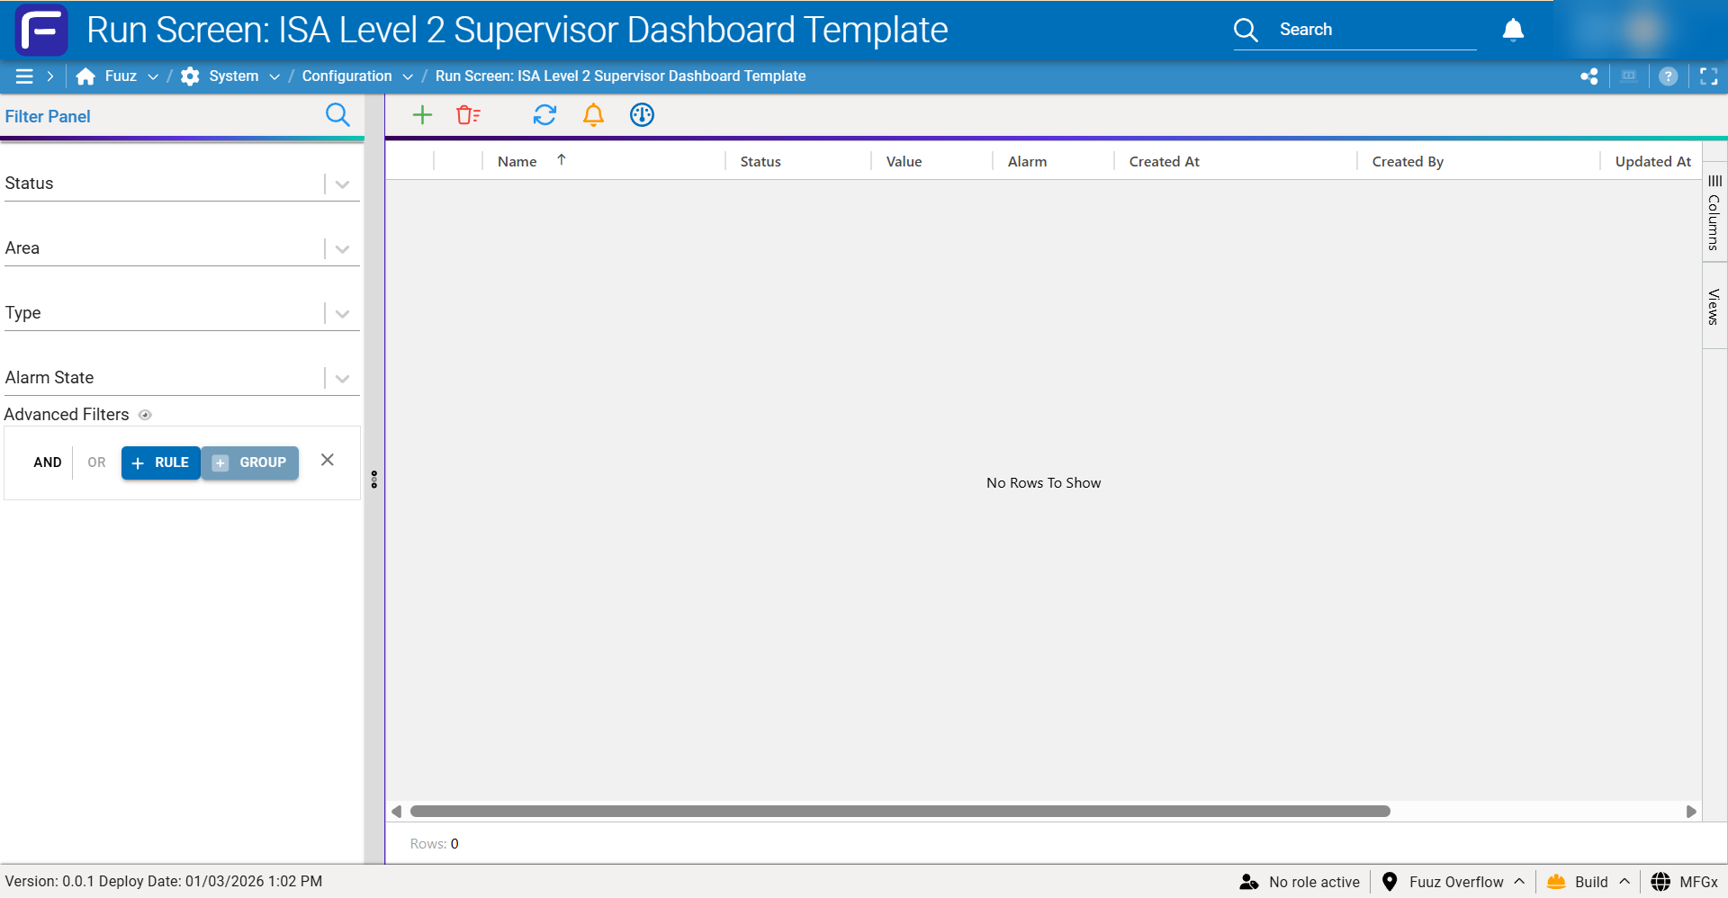Switch the filter logic to OR
The height and width of the screenshot is (898, 1728).
point(95,462)
